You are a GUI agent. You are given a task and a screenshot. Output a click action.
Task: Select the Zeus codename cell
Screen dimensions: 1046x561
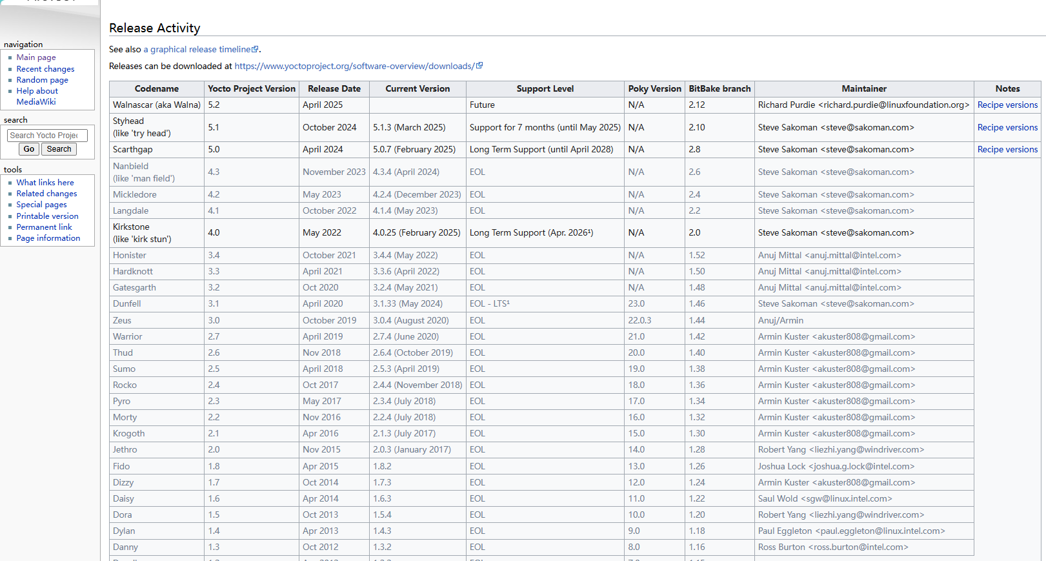coord(157,321)
